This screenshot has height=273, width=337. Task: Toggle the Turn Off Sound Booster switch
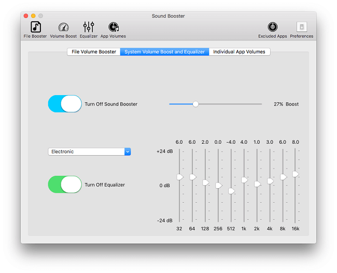pos(65,104)
